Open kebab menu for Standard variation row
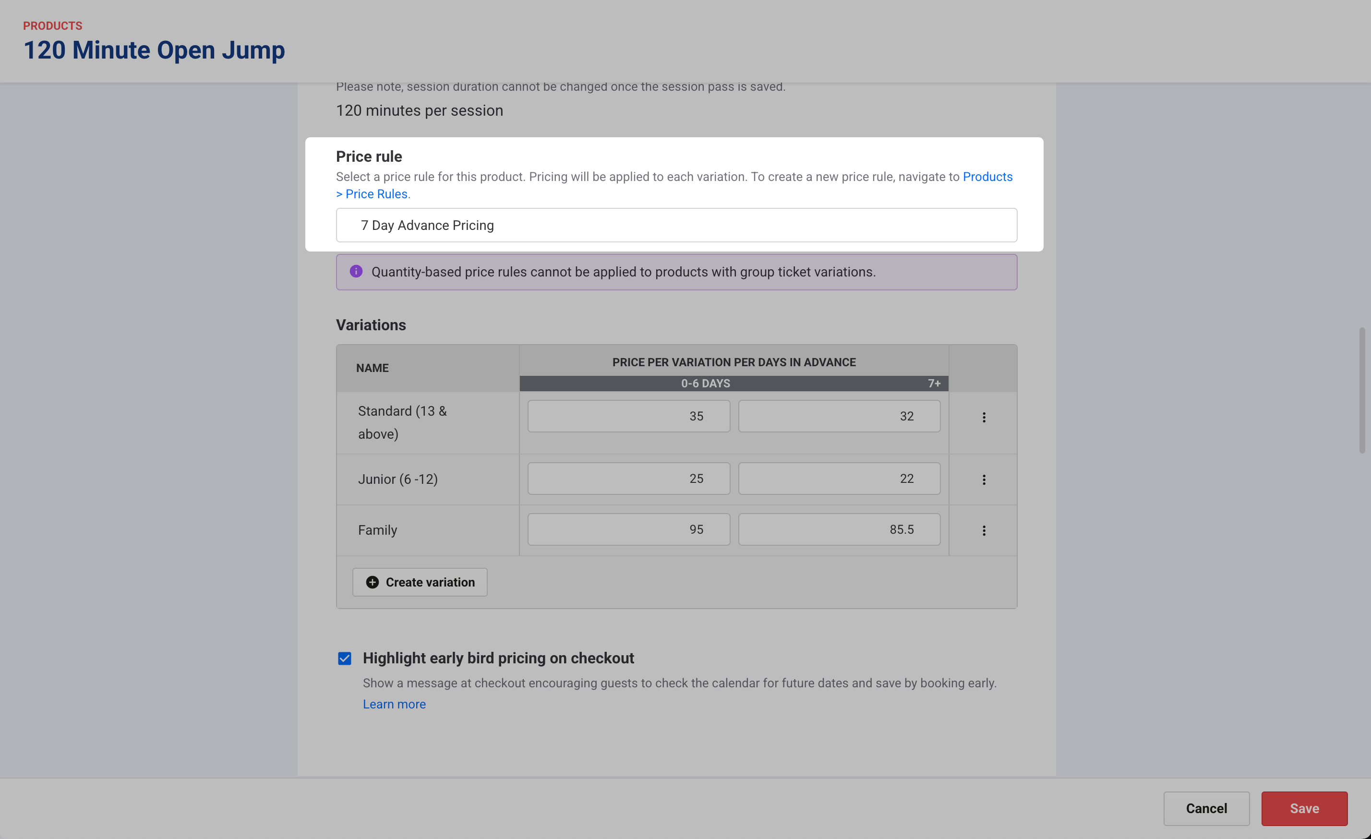 984,417
